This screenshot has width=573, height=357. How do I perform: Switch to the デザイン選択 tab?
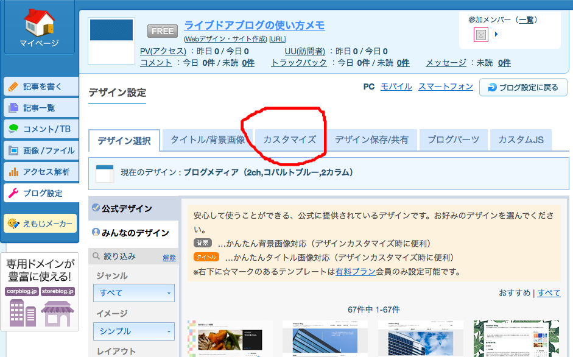tap(124, 141)
